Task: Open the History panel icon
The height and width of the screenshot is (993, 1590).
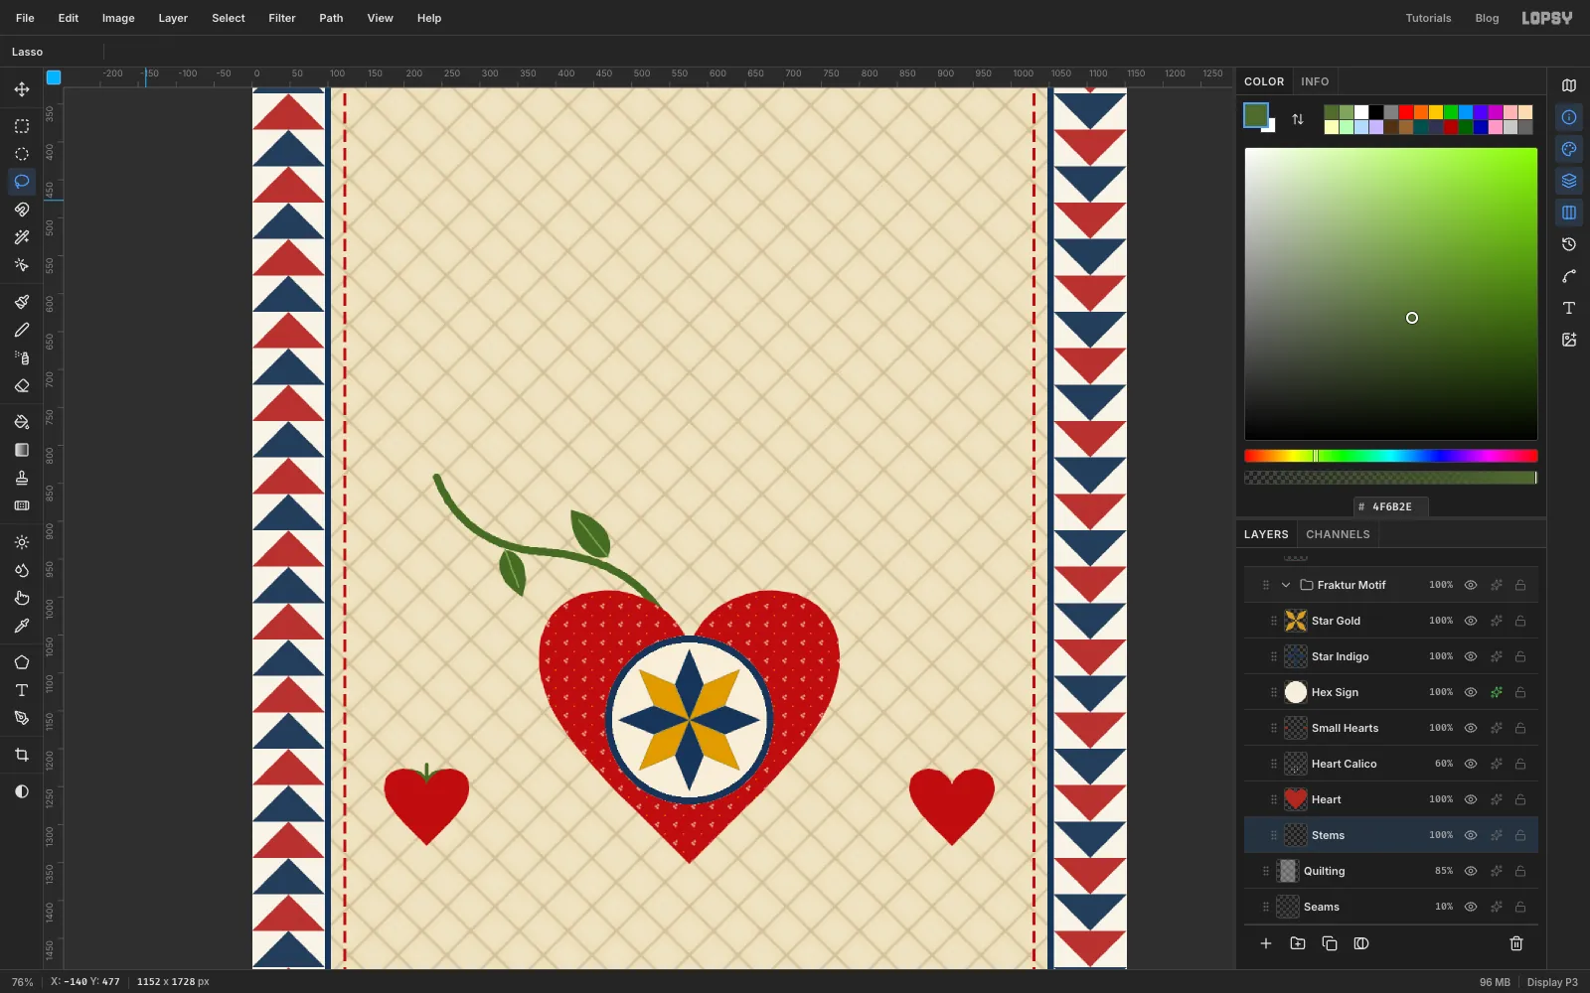Action: click(1569, 244)
